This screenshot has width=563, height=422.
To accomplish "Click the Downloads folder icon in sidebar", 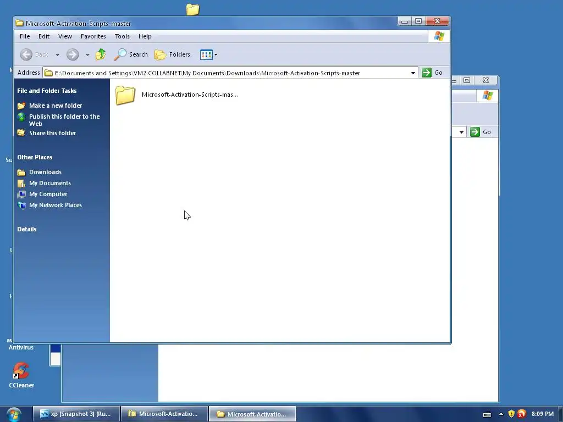I will point(21,172).
